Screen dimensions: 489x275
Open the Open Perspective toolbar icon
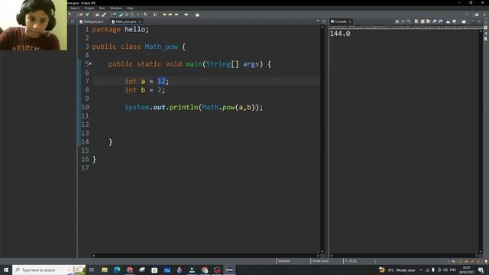pyautogui.click(x=477, y=15)
